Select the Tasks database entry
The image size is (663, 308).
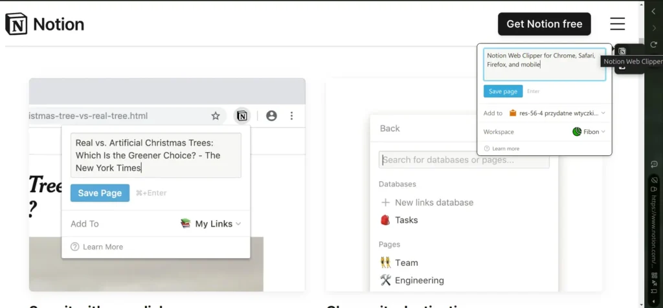(x=399, y=220)
